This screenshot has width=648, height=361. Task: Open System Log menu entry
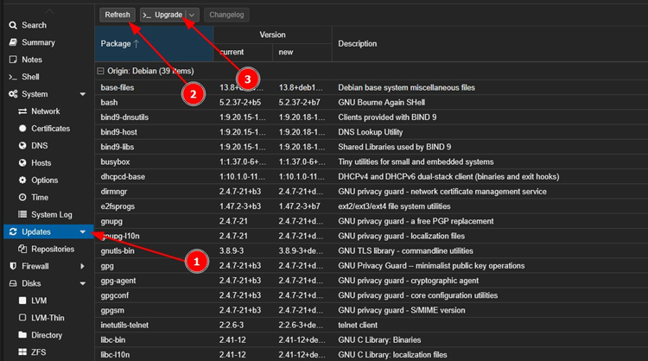pyautogui.click(x=52, y=214)
